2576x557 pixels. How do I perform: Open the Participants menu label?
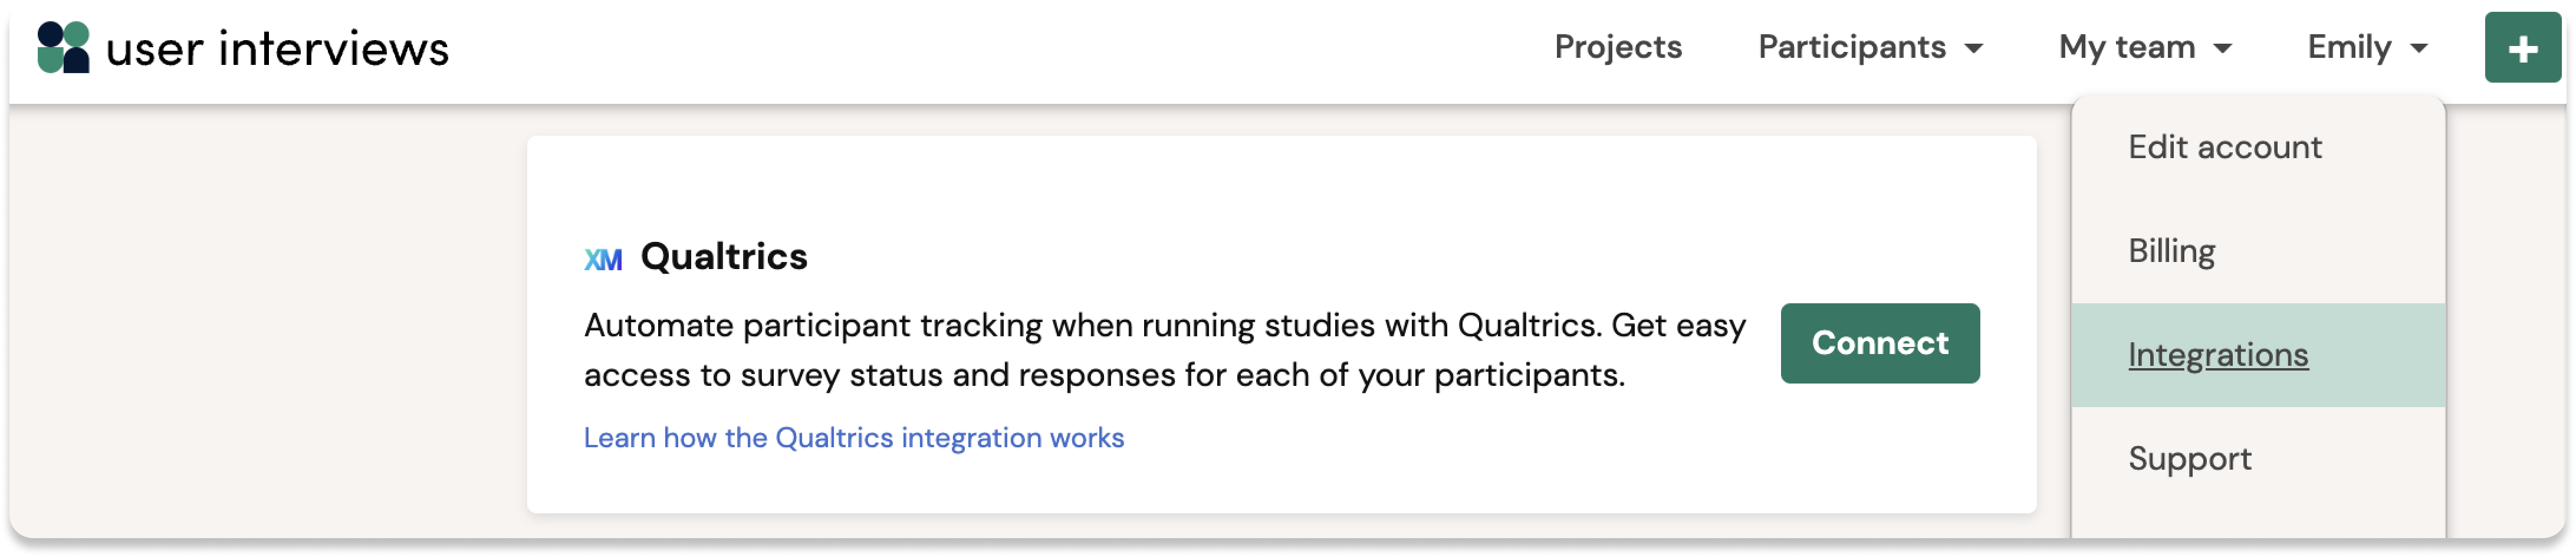pyautogui.click(x=1852, y=47)
